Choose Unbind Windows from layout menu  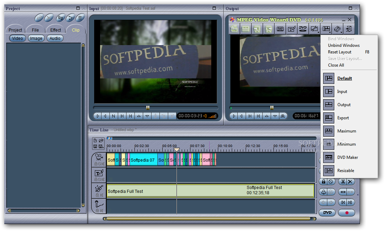(344, 45)
